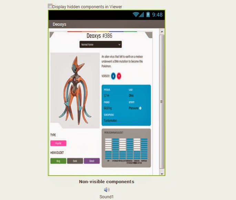Screen dimensions: 236x200
Task: Open the Normal Forme dropdown
Action: 101,44
